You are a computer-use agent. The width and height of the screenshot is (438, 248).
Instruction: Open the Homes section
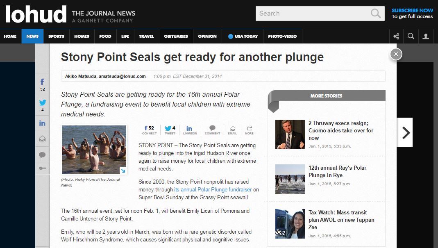point(82,36)
